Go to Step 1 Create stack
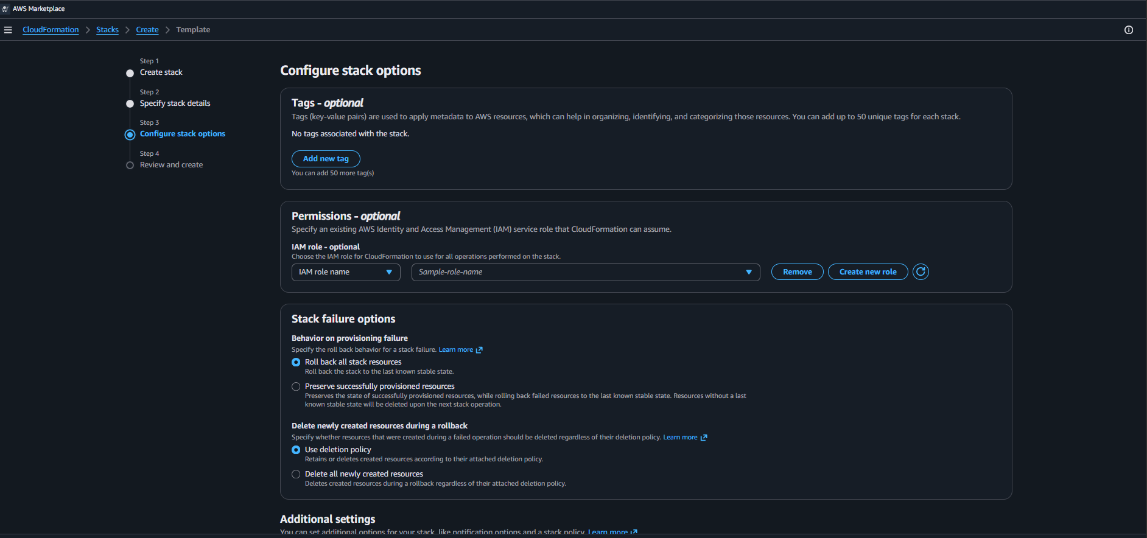Screen dimensions: 1147x538 point(161,72)
